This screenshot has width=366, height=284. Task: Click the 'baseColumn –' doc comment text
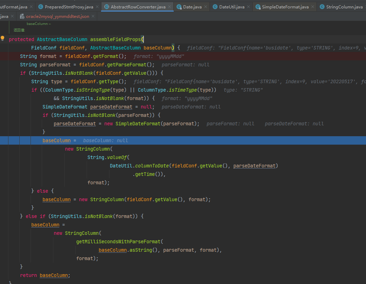(x=39, y=24)
